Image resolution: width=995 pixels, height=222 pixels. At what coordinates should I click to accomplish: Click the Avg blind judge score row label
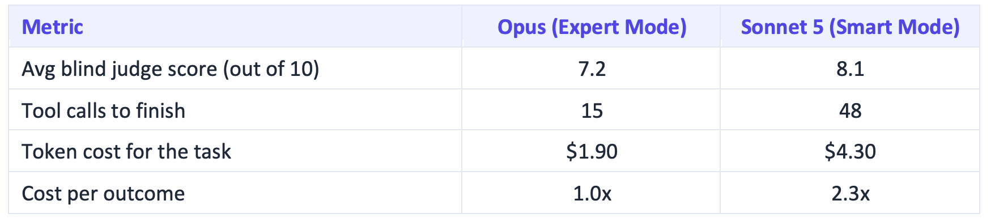click(170, 69)
